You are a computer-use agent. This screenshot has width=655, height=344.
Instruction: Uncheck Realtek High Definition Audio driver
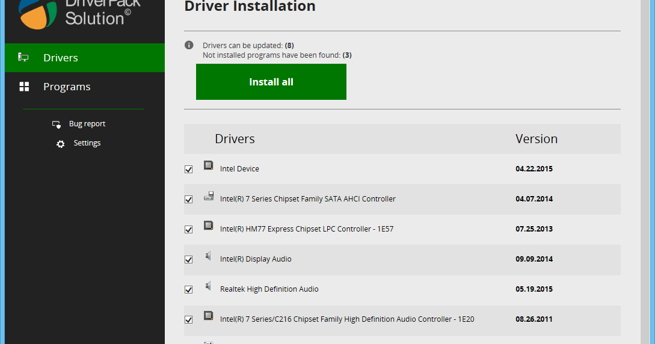pos(189,289)
